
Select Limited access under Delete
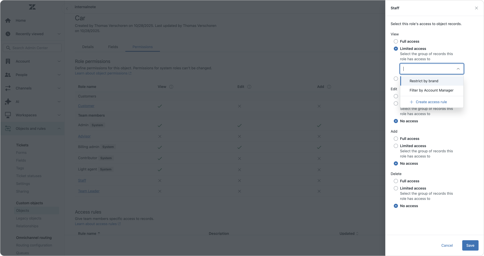coord(396,188)
